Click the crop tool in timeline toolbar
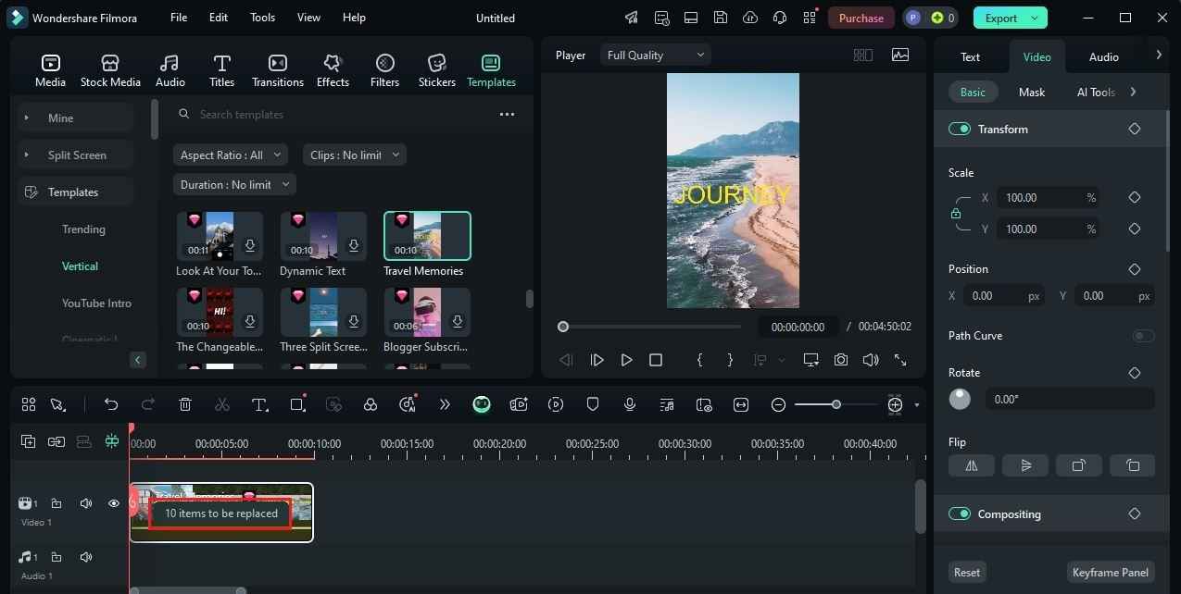The height and width of the screenshot is (594, 1181). click(x=296, y=404)
